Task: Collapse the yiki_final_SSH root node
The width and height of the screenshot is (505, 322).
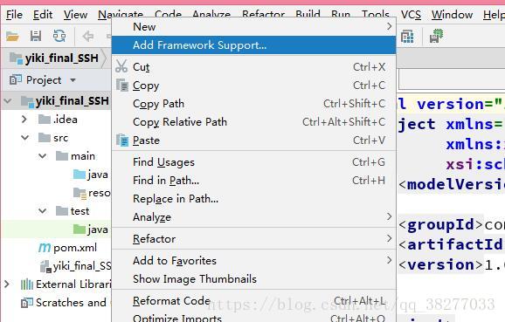Action: [8, 101]
